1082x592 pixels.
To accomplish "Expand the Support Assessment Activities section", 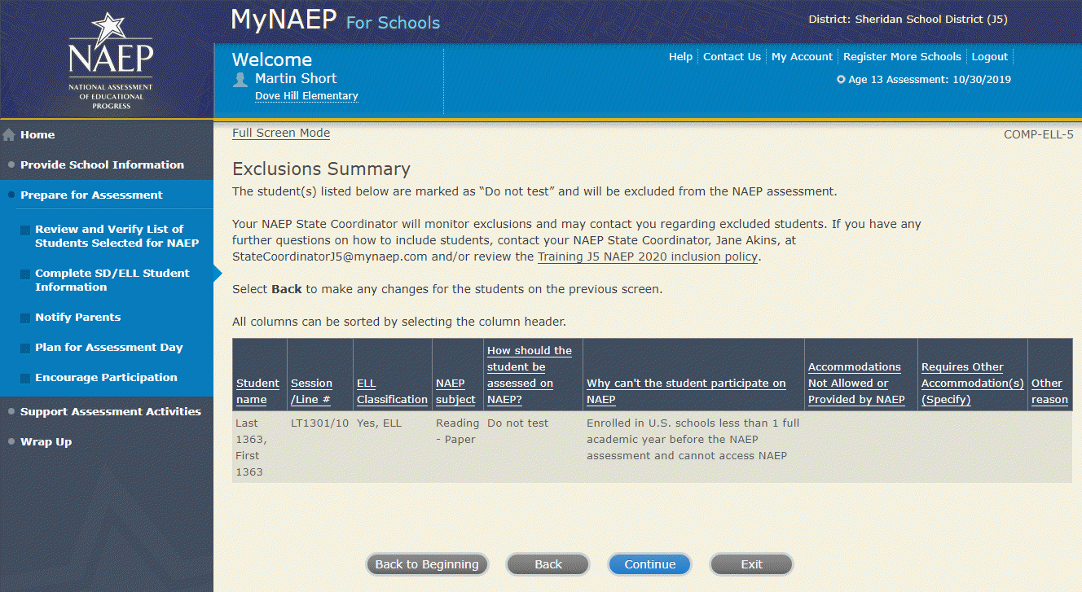I will tap(110, 411).
